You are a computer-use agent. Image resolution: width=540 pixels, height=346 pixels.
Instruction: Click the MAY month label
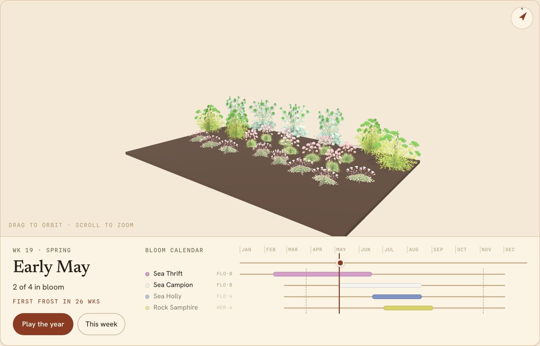point(341,250)
